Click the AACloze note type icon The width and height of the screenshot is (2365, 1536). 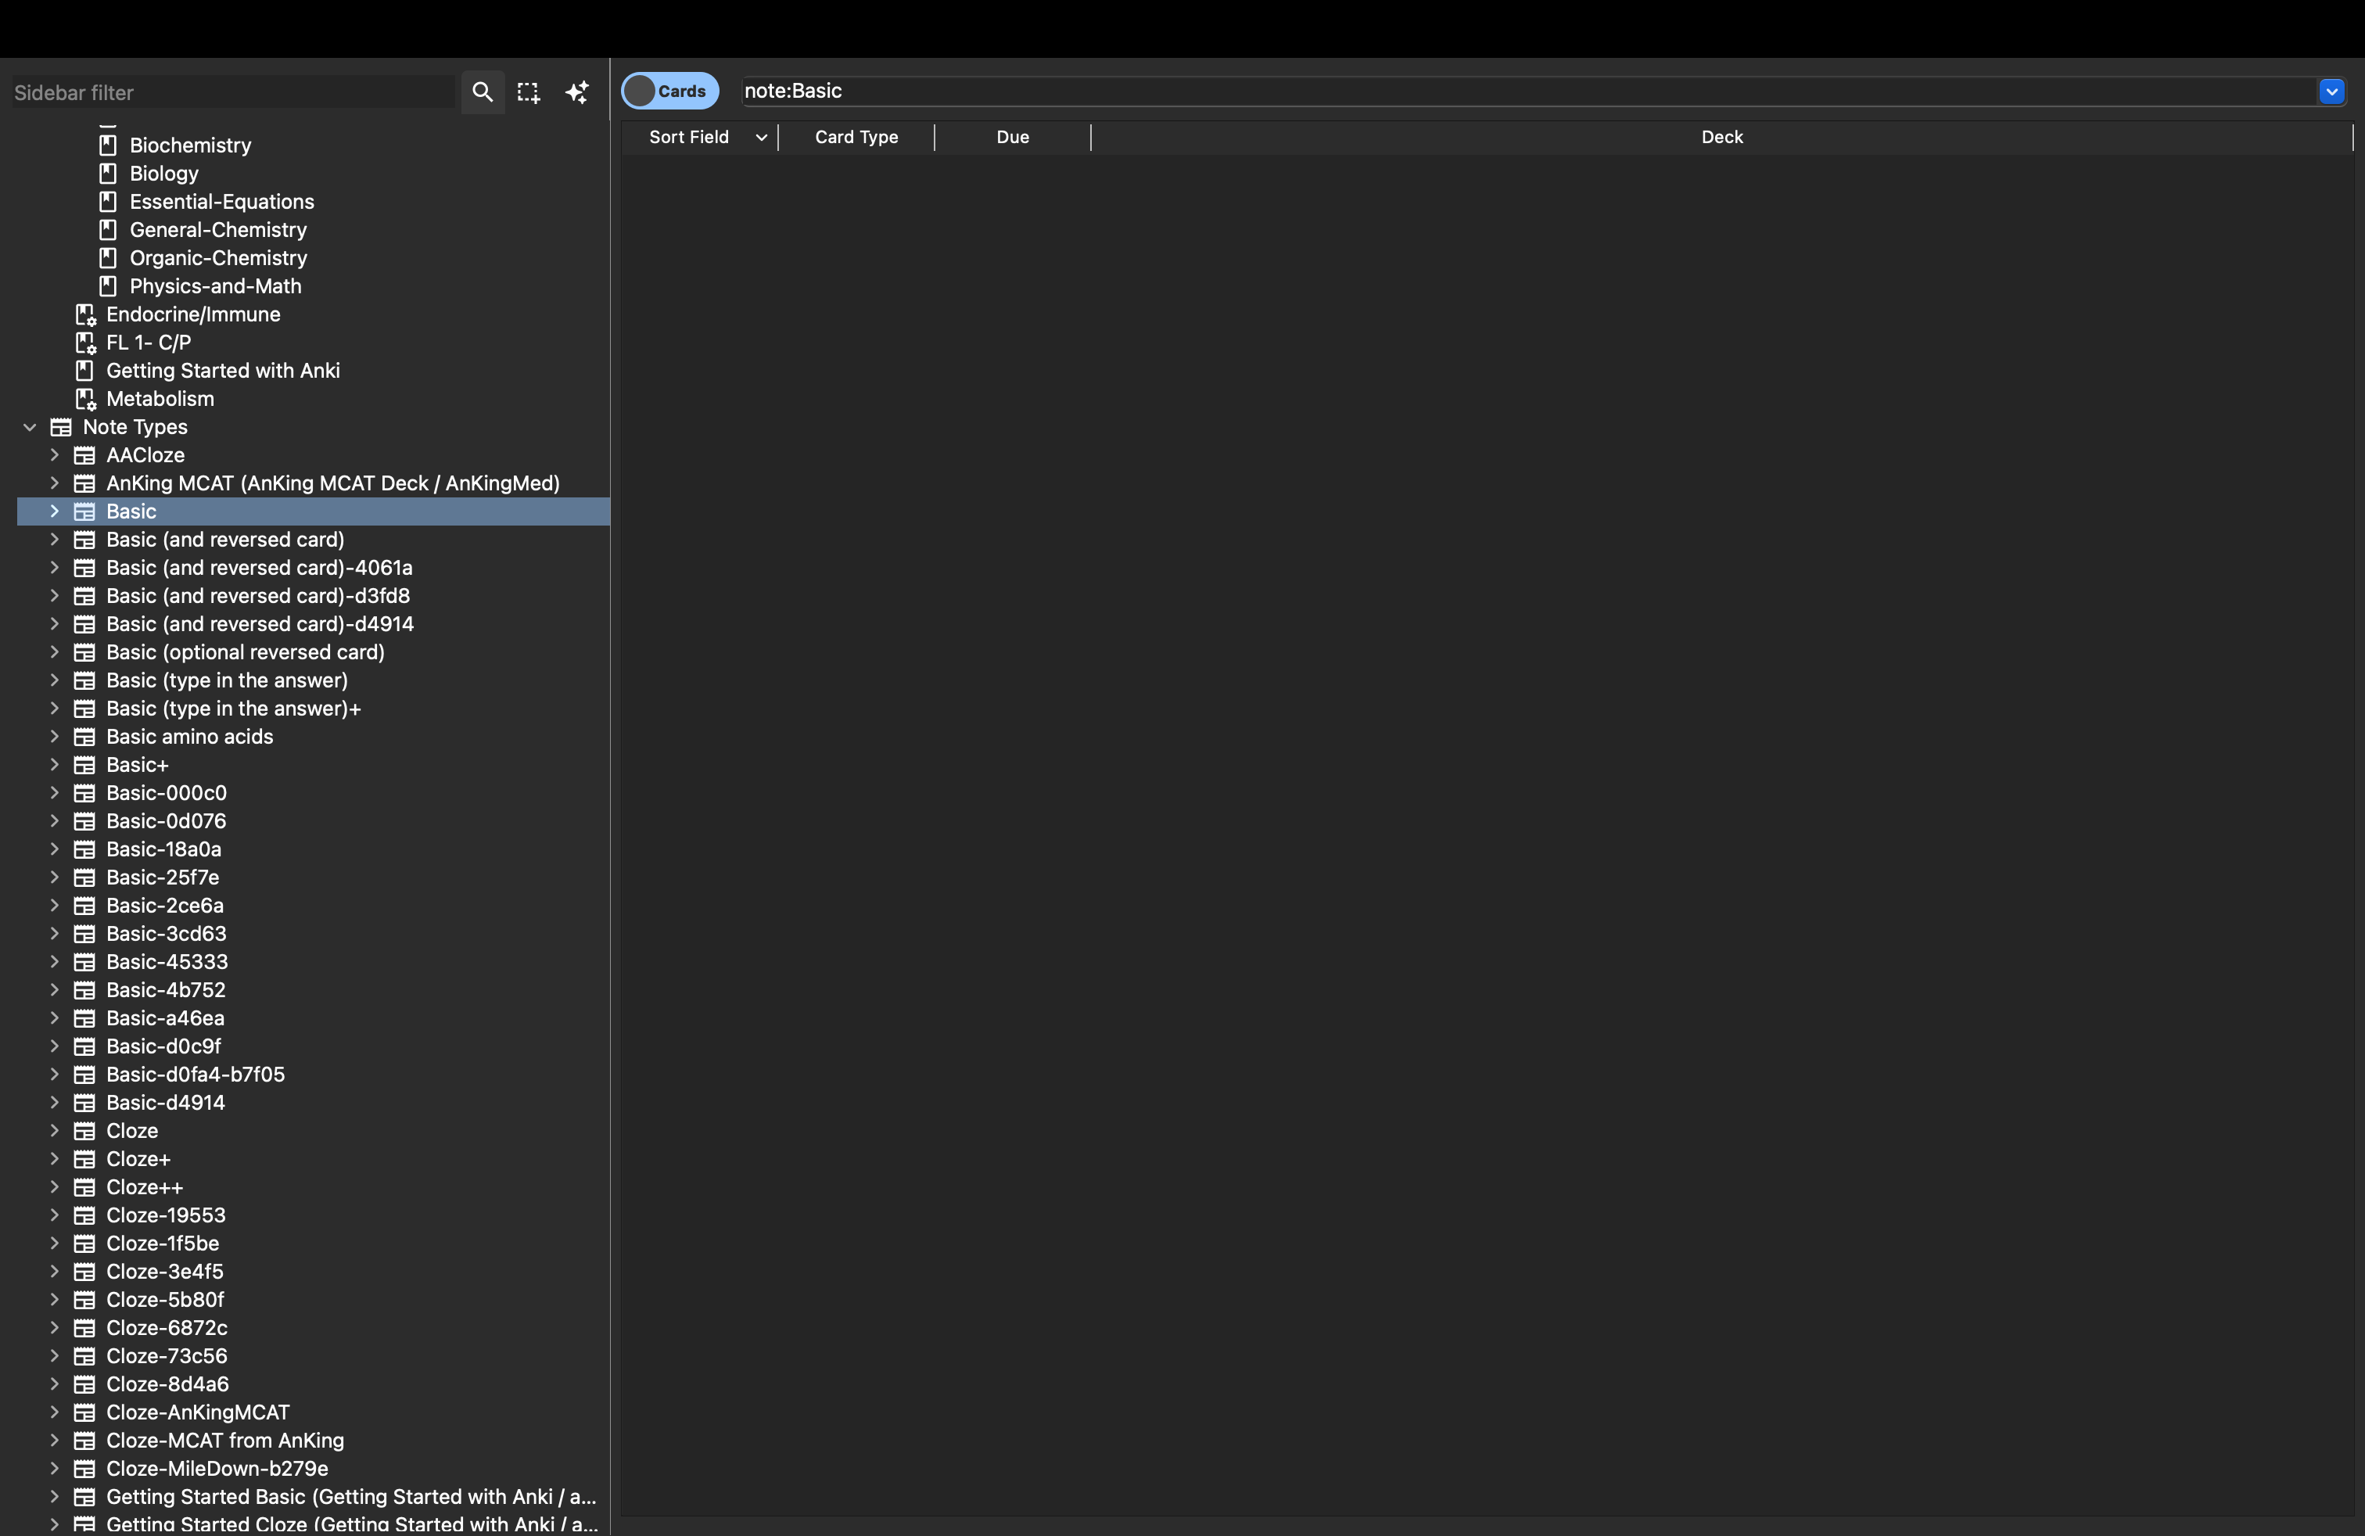[x=85, y=455]
